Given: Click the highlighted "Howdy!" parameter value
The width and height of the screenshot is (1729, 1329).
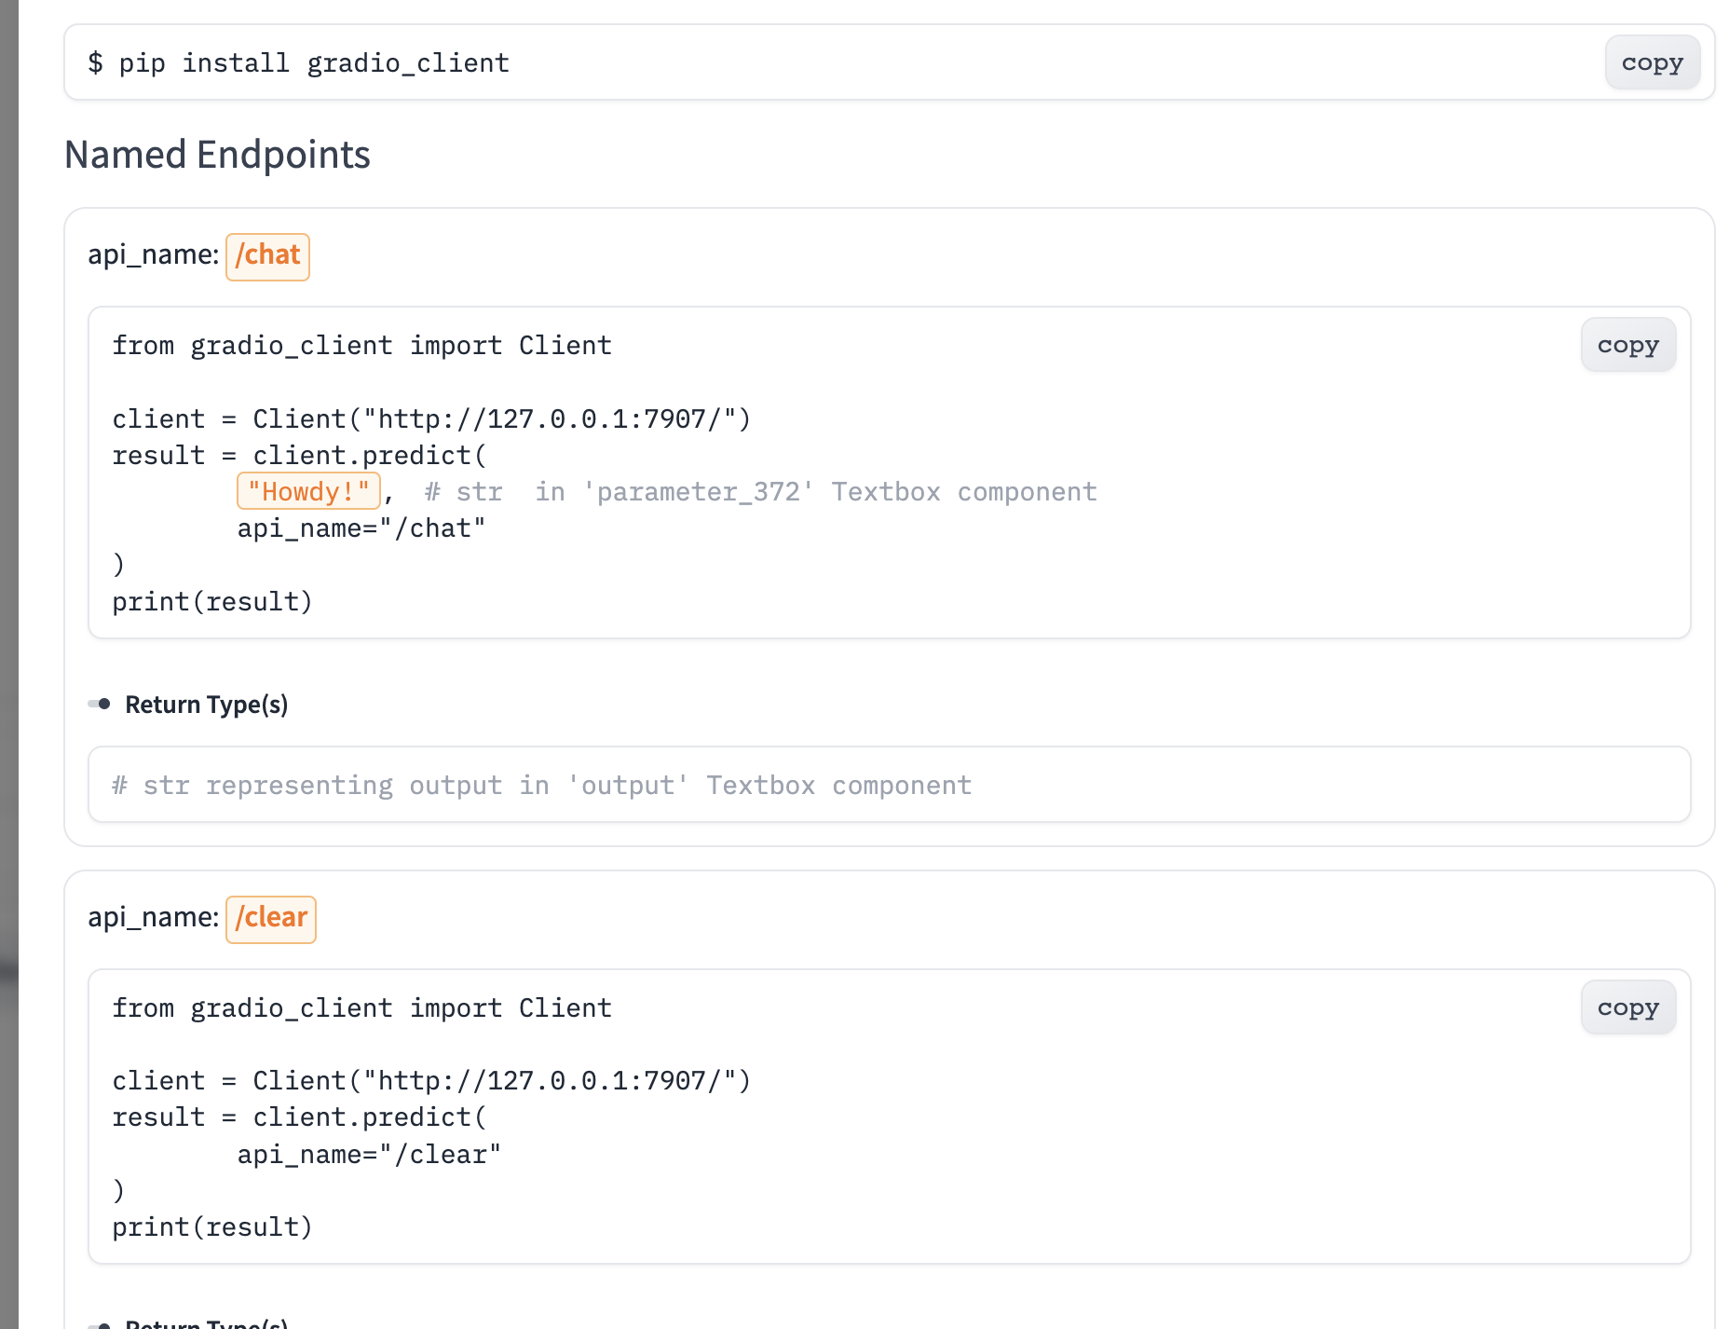Looking at the screenshot, I should point(308,491).
